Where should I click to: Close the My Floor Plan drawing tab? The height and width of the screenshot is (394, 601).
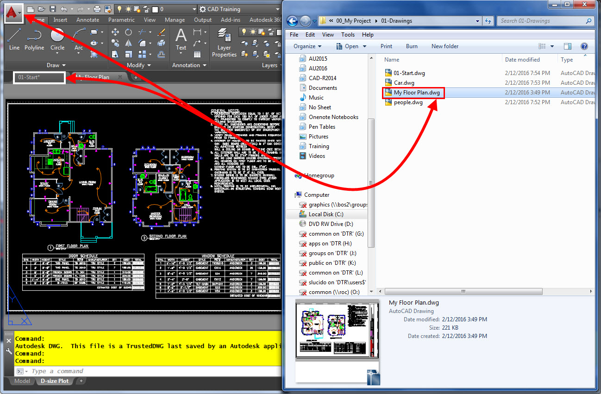pos(120,77)
